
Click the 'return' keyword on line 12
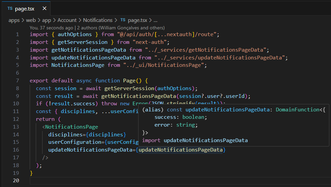(45, 119)
